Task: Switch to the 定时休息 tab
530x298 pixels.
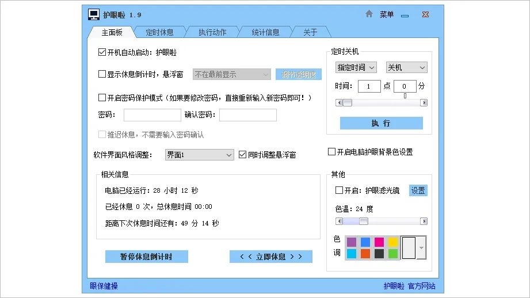Action: (x=159, y=32)
